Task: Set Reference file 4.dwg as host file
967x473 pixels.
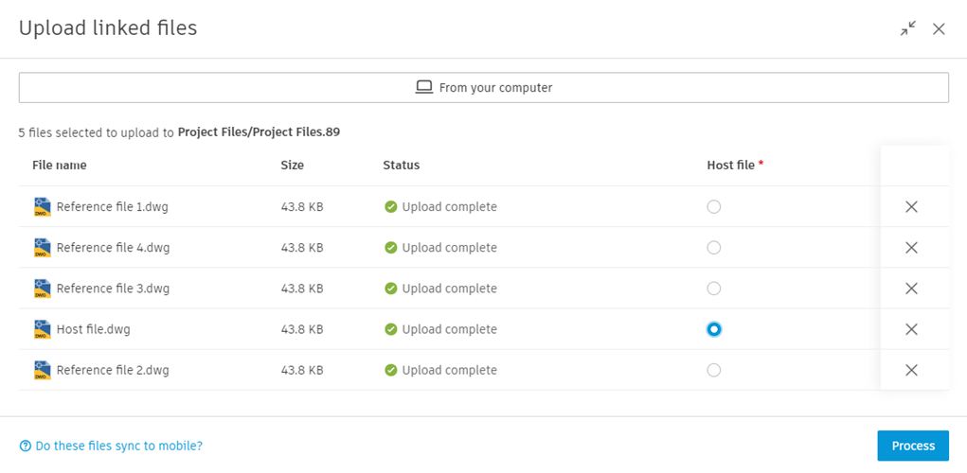Action: (714, 248)
